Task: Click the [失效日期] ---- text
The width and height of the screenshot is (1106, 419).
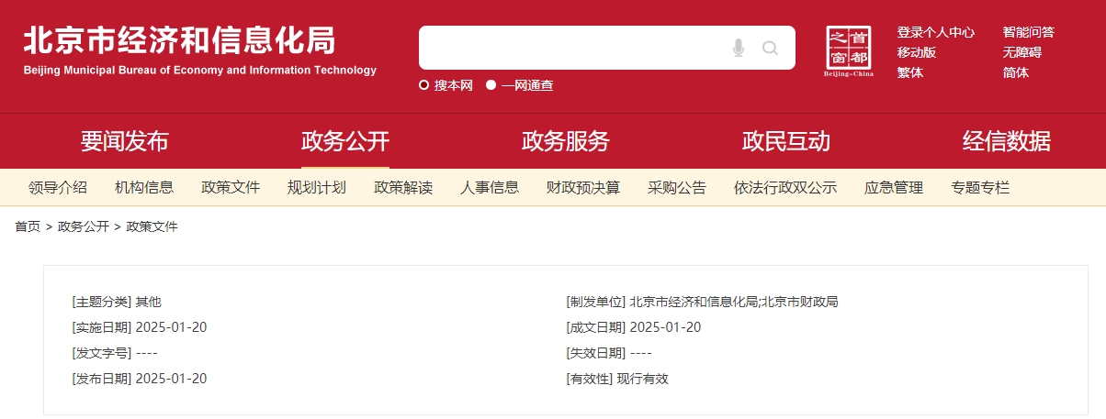Action: (x=610, y=353)
